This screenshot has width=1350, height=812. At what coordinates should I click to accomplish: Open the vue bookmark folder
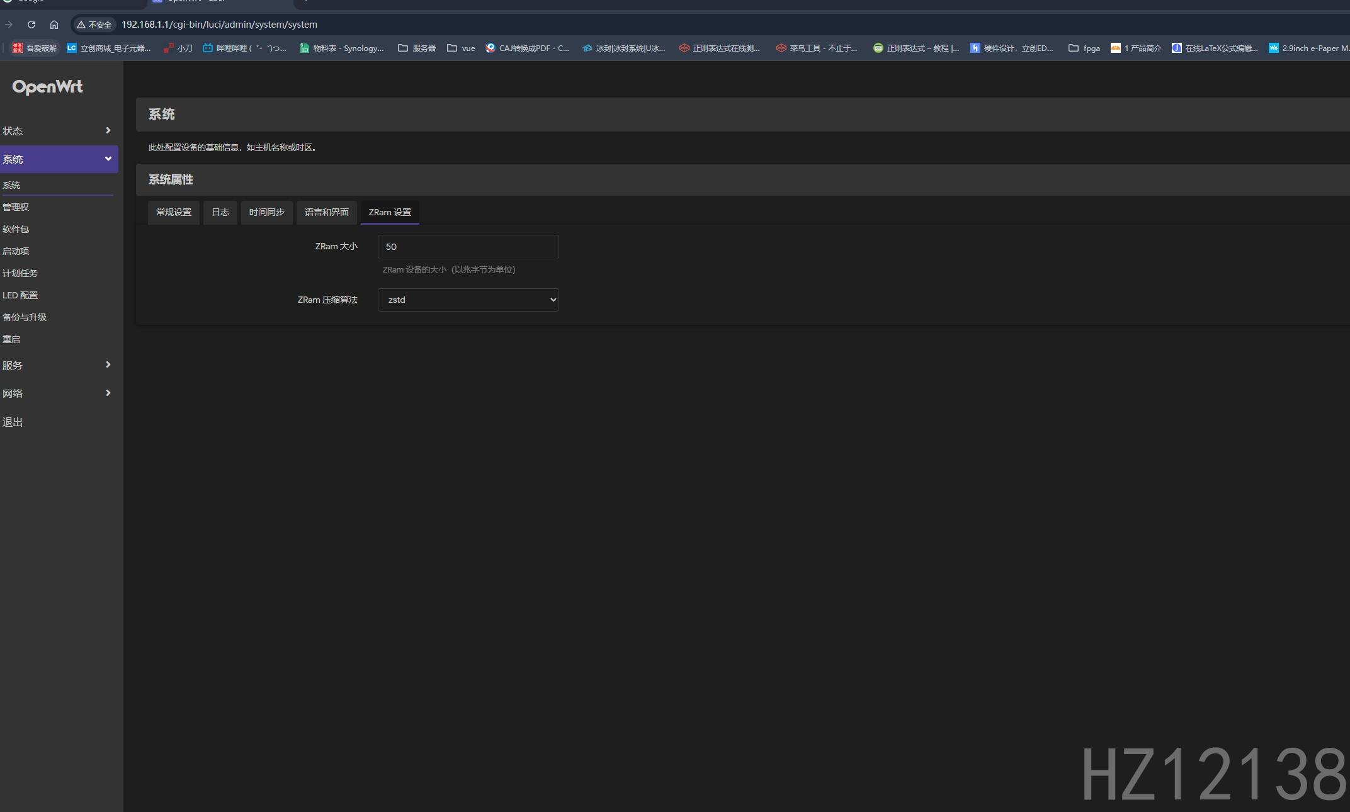pyautogui.click(x=461, y=48)
